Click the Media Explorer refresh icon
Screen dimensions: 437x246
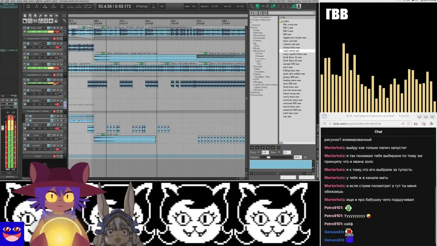coord(265,13)
